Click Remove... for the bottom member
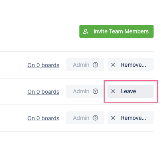The width and height of the screenshot is (166, 150). click(x=130, y=118)
